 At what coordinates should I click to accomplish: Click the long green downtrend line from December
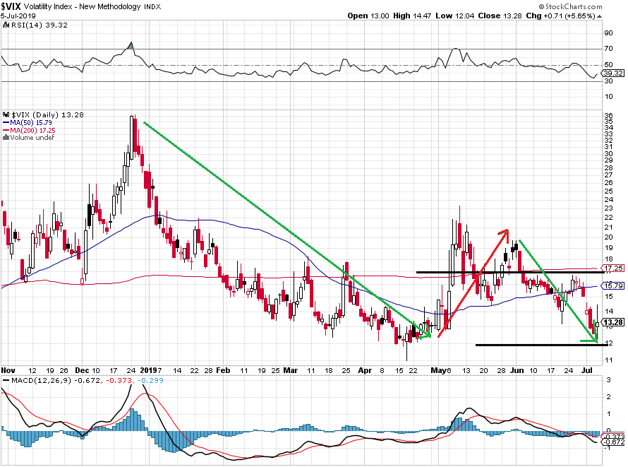click(x=282, y=226)
